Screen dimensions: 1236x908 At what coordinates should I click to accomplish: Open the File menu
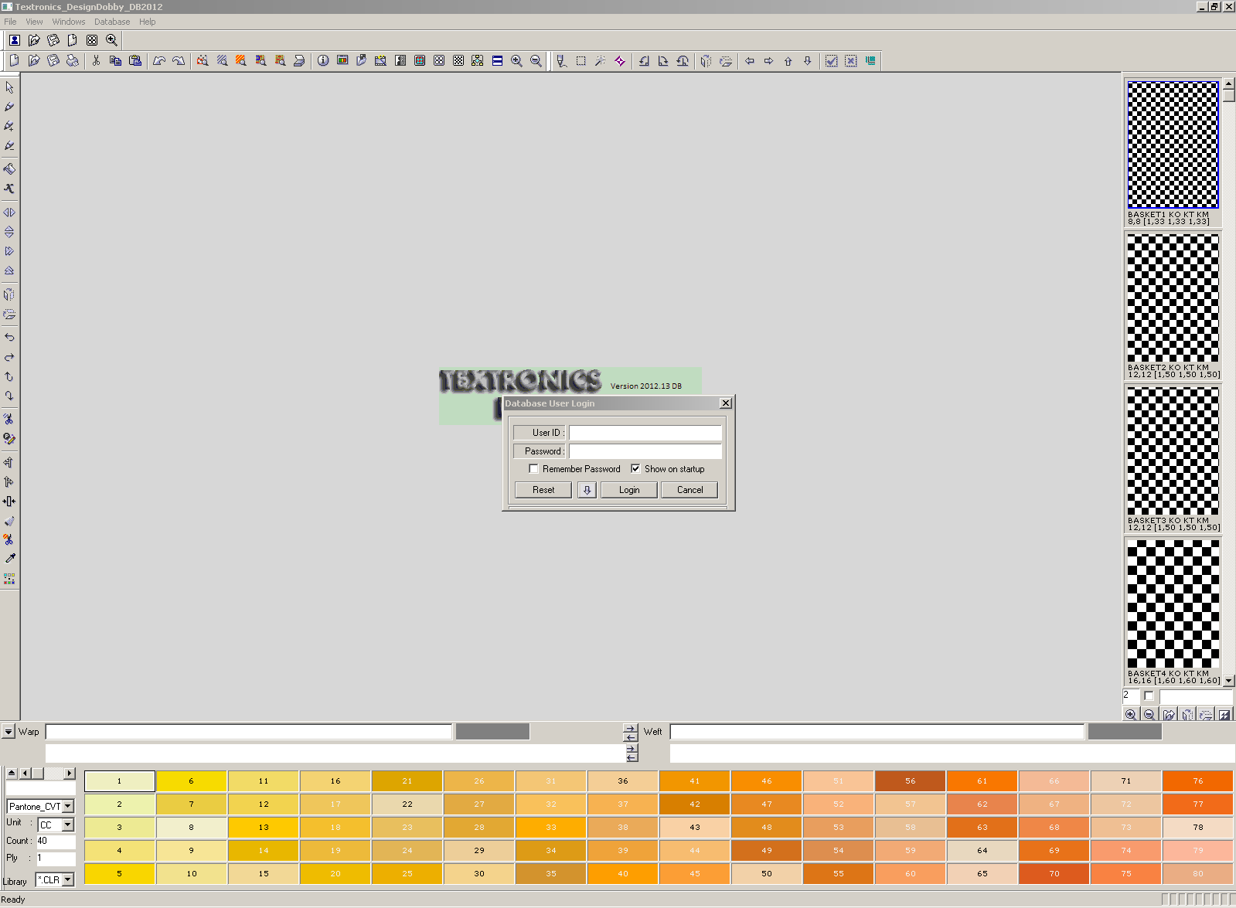pos(10,22)
